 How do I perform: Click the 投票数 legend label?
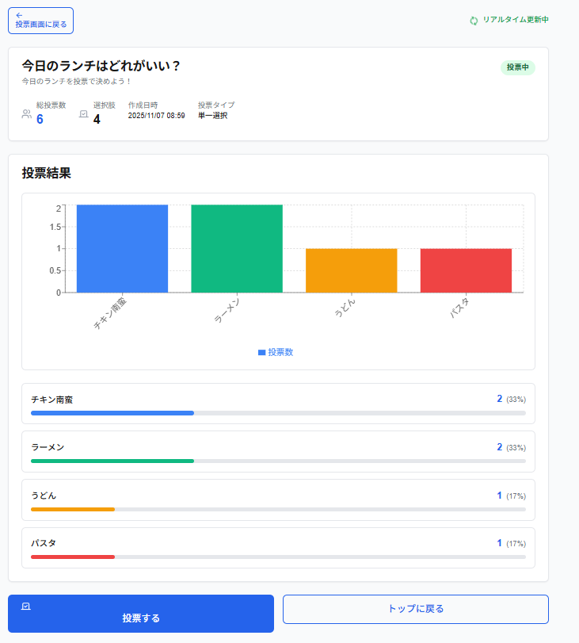pos(280,353)
